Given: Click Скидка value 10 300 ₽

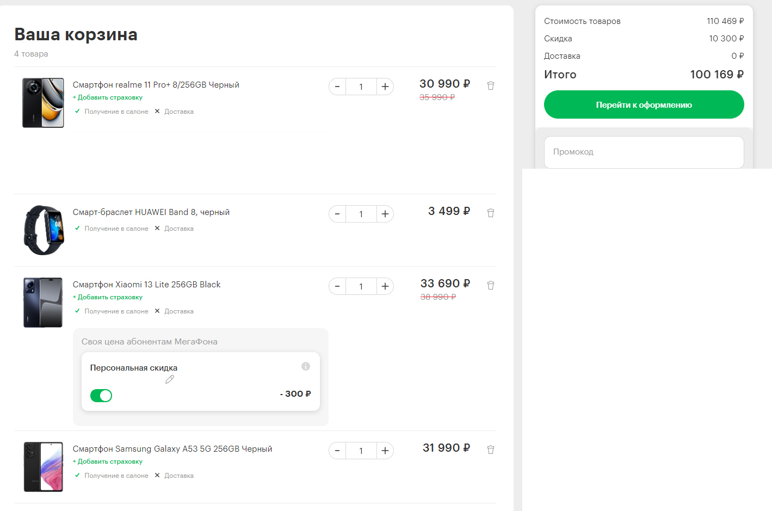Looking at the screenshot, I should point(726,39).
